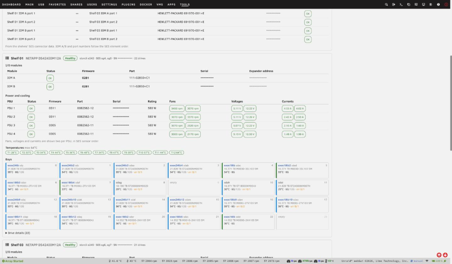Click the PSU 1 OK status badge
Viewport: 452px width, 264px height.
pos(31,108)
